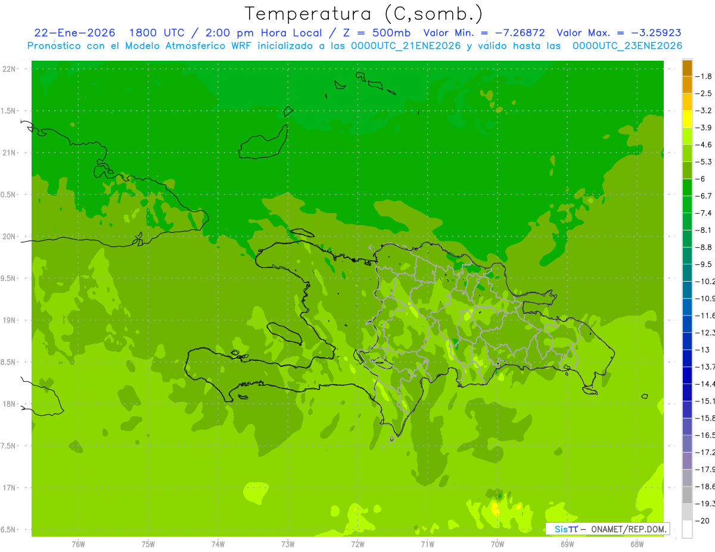This screenshot has height=552, width=715.
Task: Click the '75W' longitude axis label
Action: pos(148,543)
